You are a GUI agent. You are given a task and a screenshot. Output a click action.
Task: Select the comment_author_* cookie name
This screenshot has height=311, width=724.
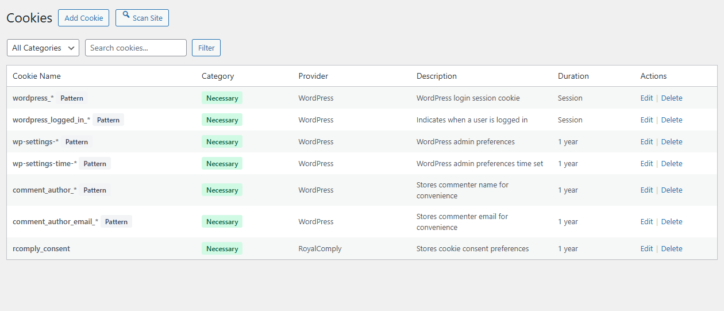coord(45,190)
